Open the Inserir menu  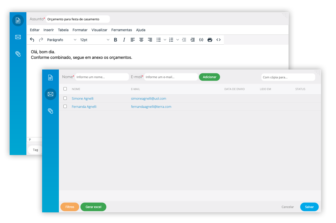49,30
